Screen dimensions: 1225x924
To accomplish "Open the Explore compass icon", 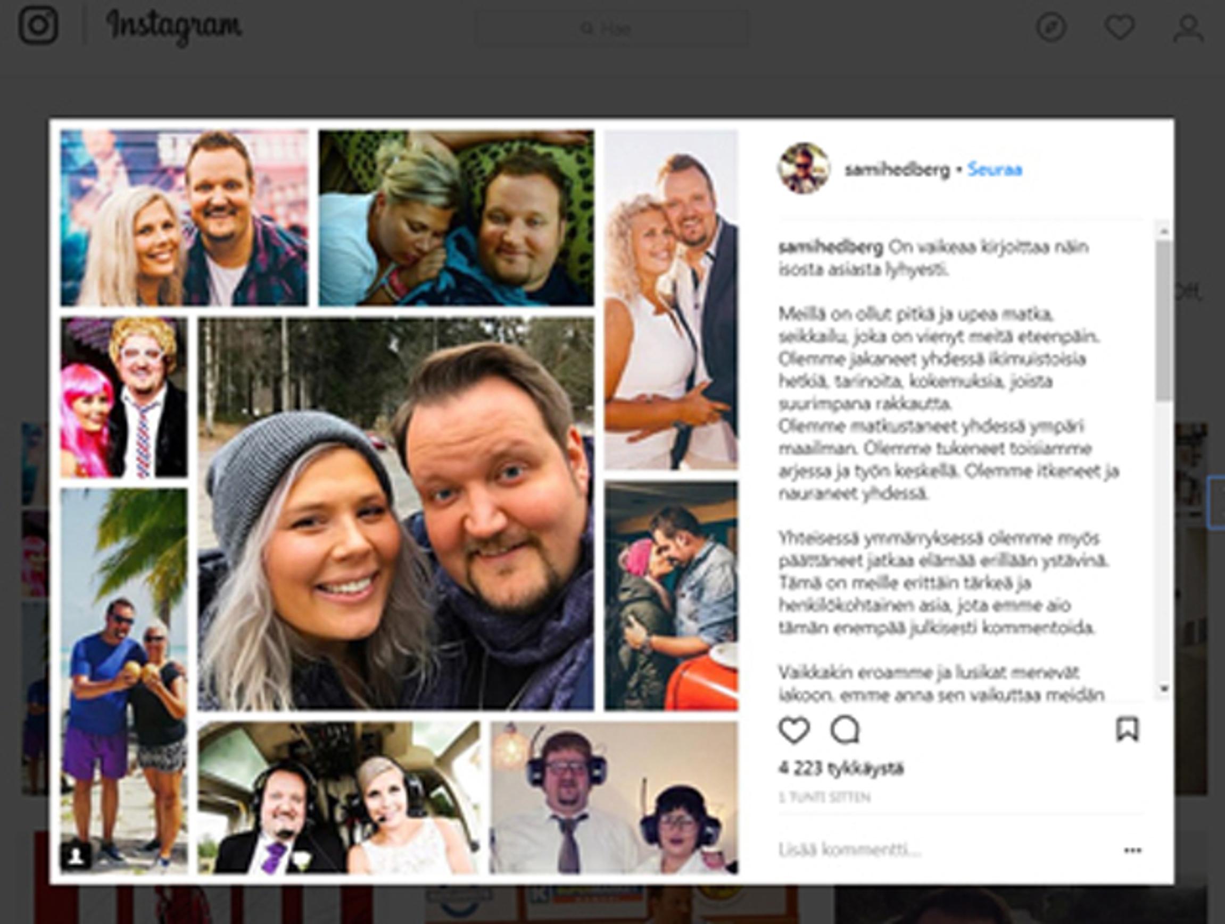I will click(1051, 27).
